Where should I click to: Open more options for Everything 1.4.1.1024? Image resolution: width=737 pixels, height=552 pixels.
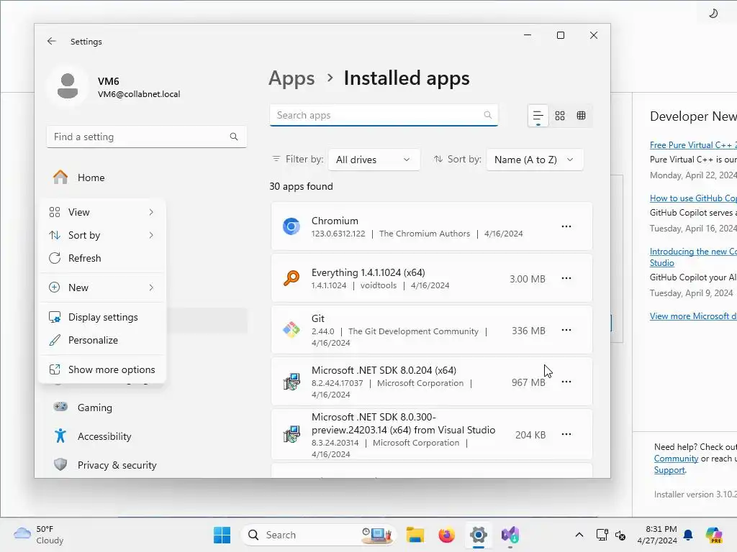(x=566, y=278)
